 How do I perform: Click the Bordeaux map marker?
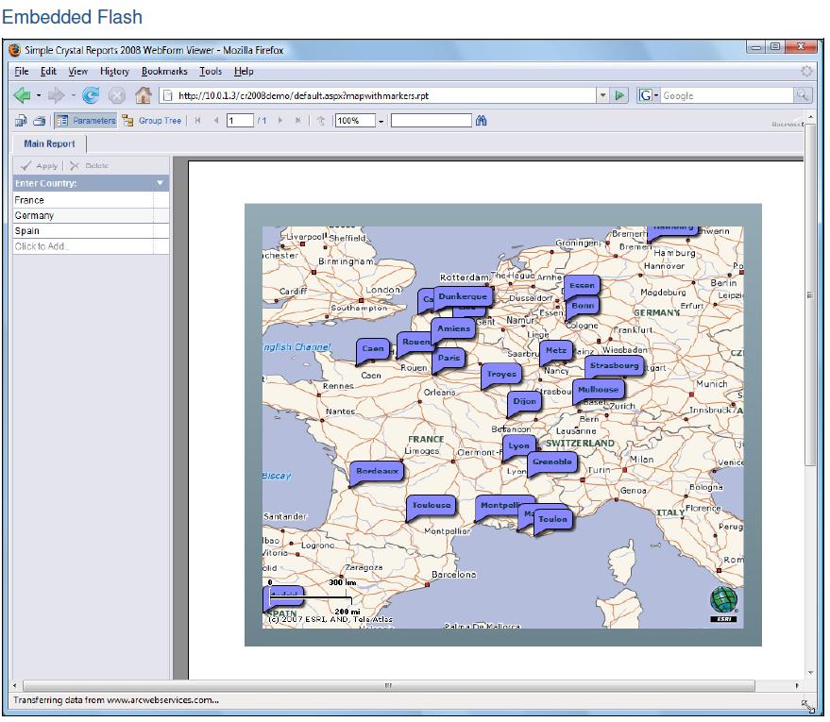point(377,471)
